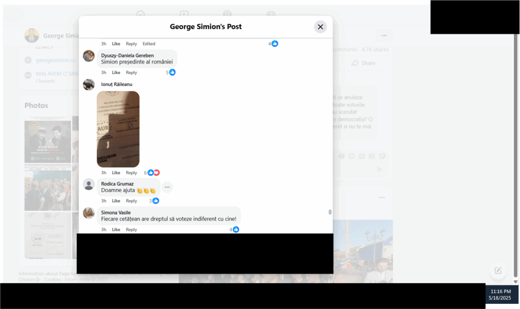This screenshot has height=309, width=520.
Task: Reply to the comment marked as Edited
Action: coord(132,44)
